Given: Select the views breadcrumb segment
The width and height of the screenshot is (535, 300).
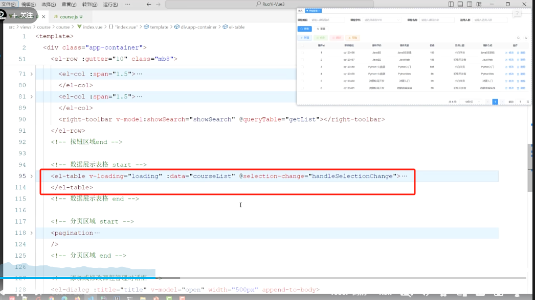Looking at the screenshot, I should [x=26, y=27].
